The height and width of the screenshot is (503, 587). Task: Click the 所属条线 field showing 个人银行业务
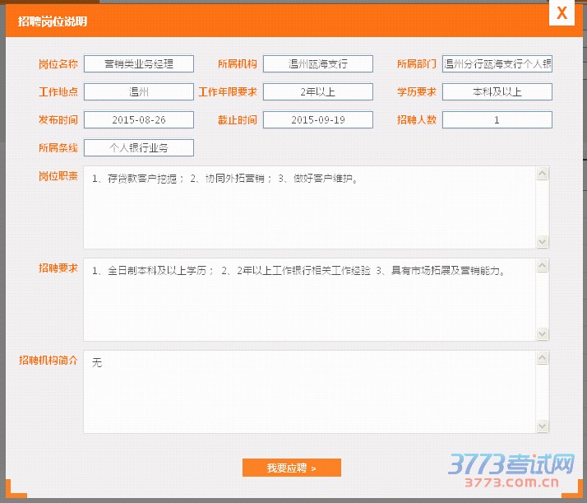coord(139,148)
